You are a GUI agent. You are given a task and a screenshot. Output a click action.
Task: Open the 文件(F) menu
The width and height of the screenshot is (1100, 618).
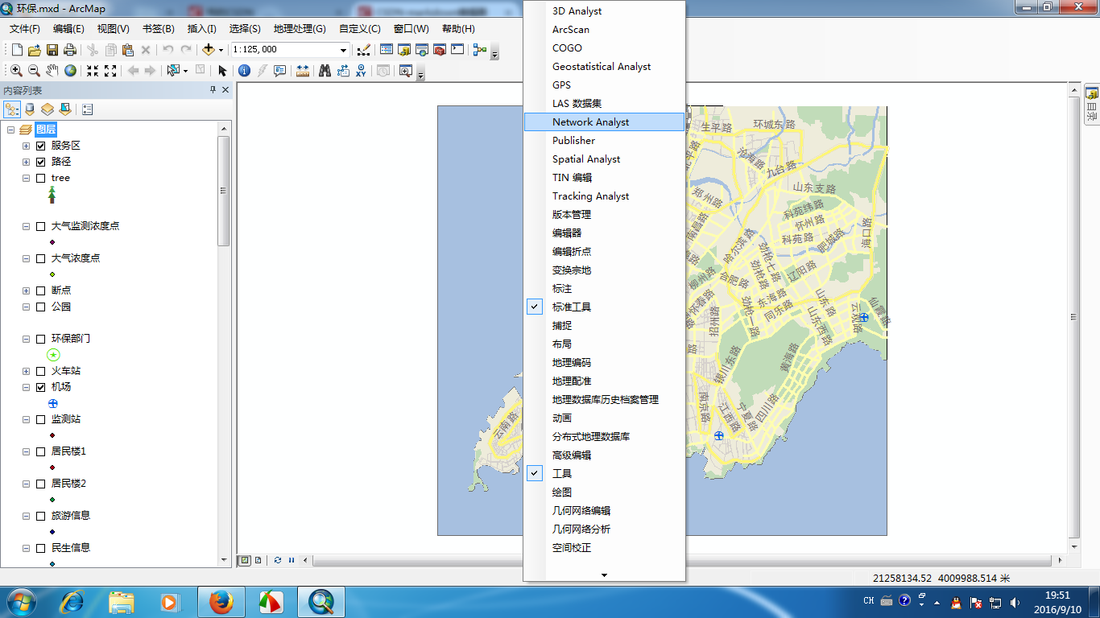pyautogui.click(x=25, y=29)
